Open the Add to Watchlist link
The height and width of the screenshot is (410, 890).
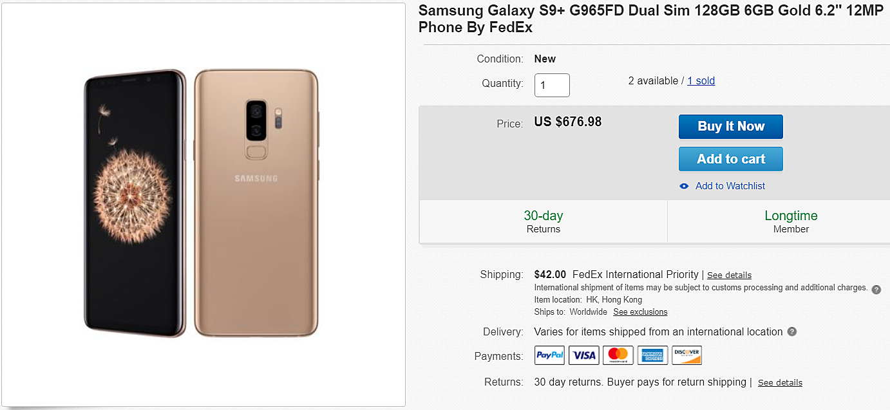point(730,186)
